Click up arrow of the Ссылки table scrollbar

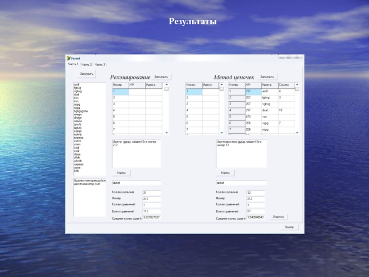tap(297, 84)
